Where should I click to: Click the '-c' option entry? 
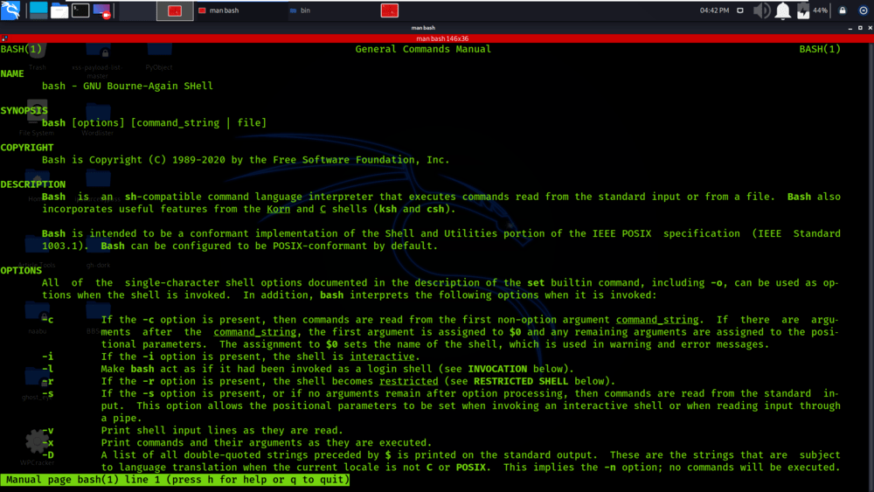click(48, 320)
